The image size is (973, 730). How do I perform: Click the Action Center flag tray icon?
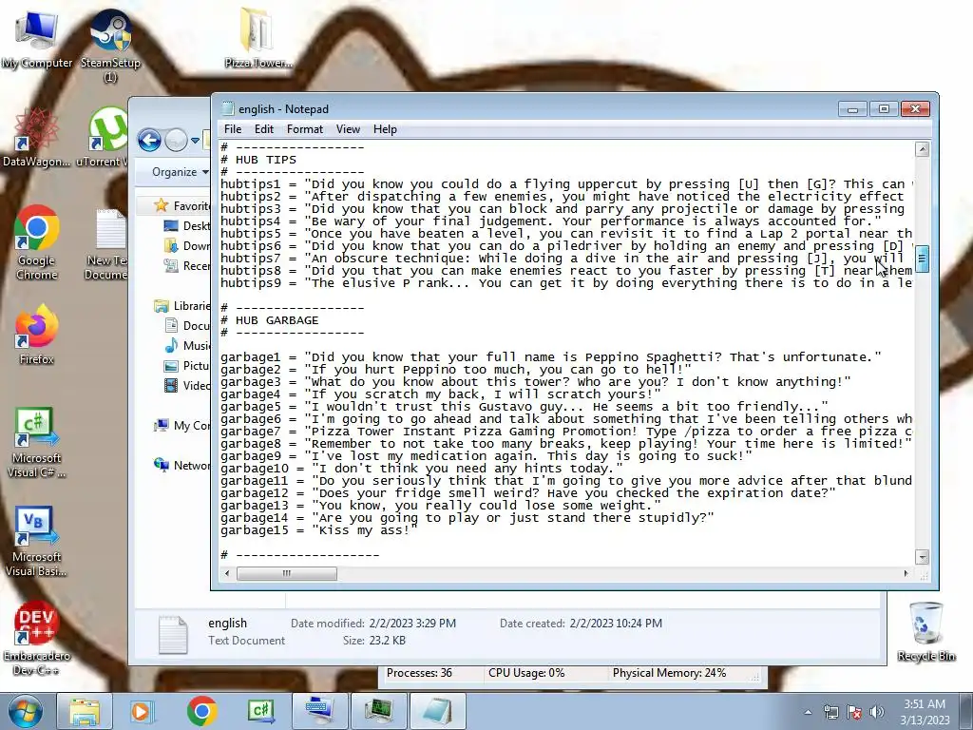click(x=854, y=712)
